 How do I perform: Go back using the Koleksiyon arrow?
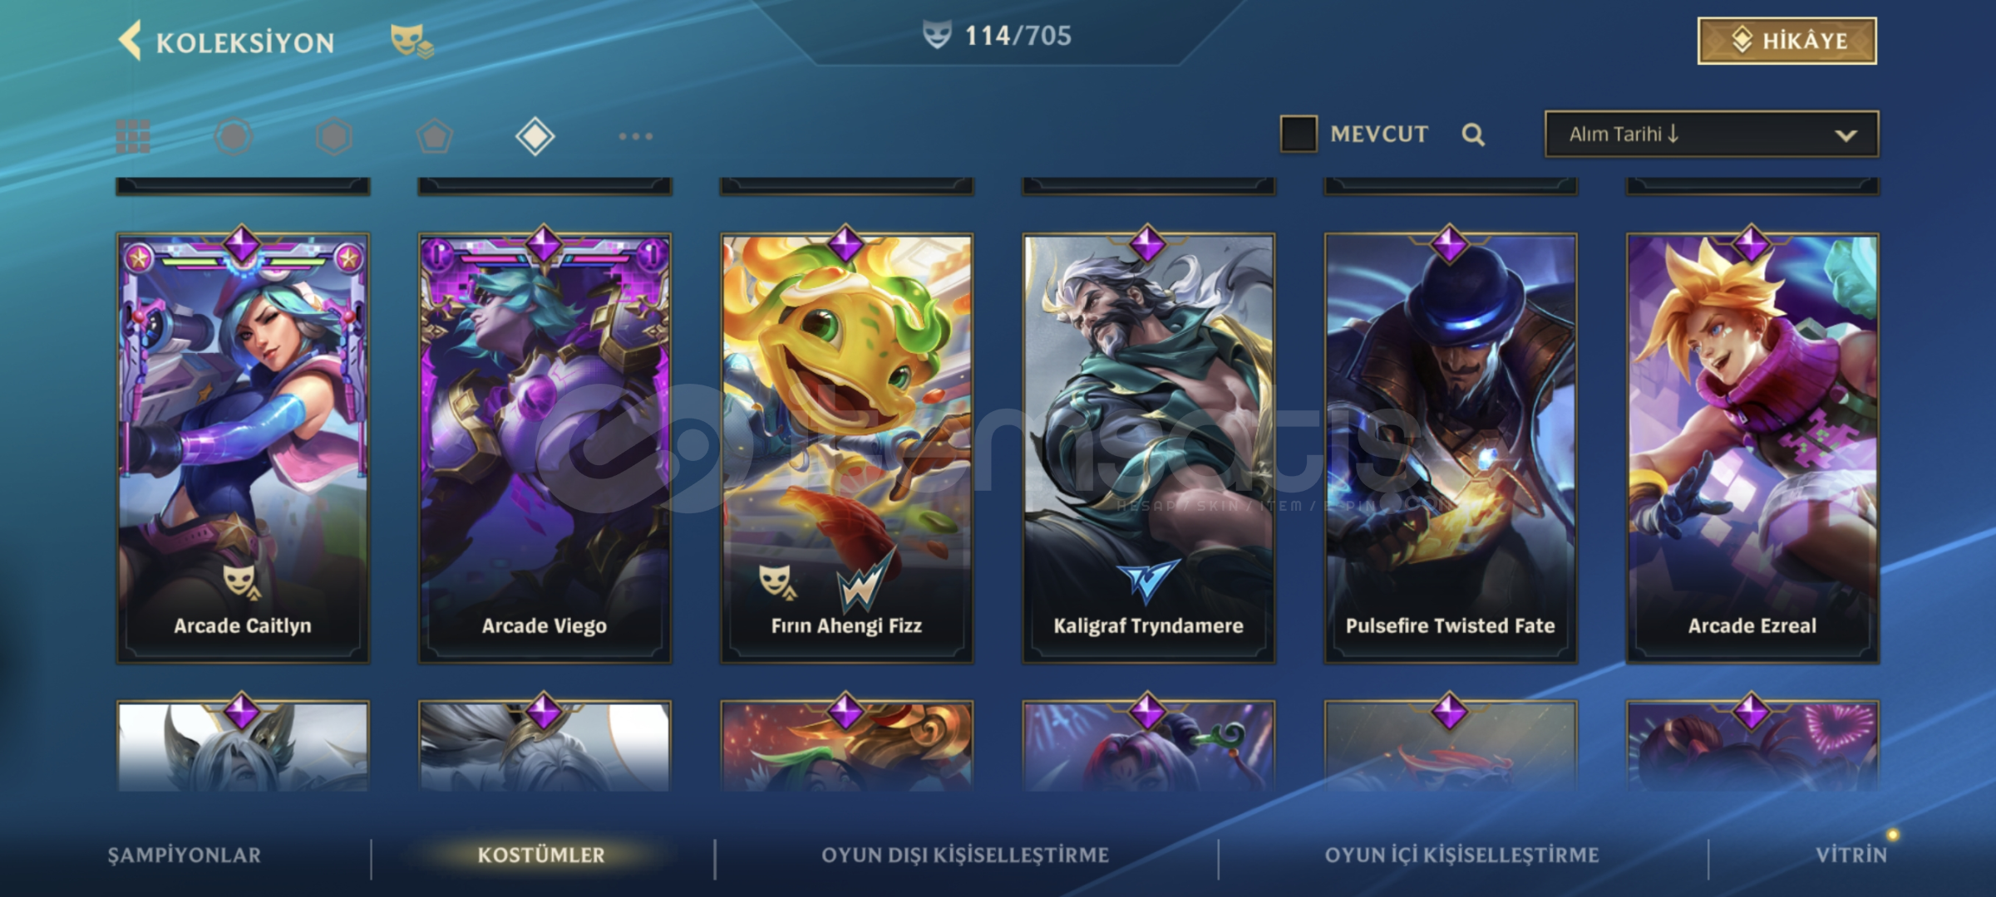131,41
